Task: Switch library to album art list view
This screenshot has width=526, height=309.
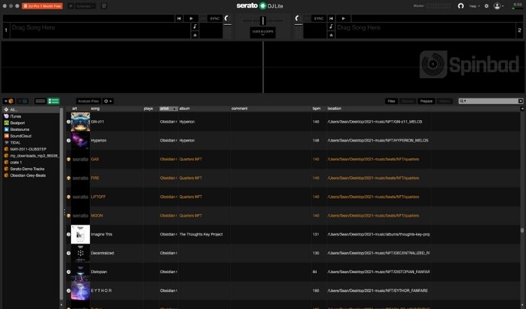Action: pos(53,101)
